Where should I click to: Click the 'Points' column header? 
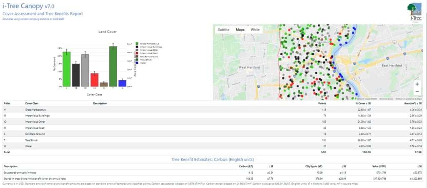(x=322, y=104)
